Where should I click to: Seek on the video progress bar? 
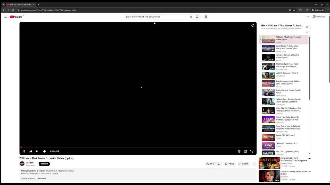pos(138,147)
